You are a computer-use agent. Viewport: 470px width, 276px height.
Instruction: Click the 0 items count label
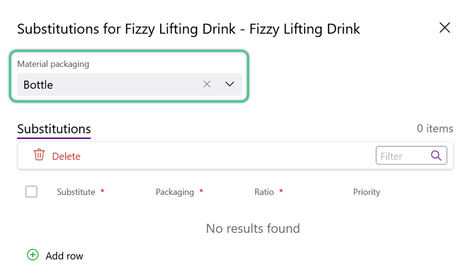(435, 129)
